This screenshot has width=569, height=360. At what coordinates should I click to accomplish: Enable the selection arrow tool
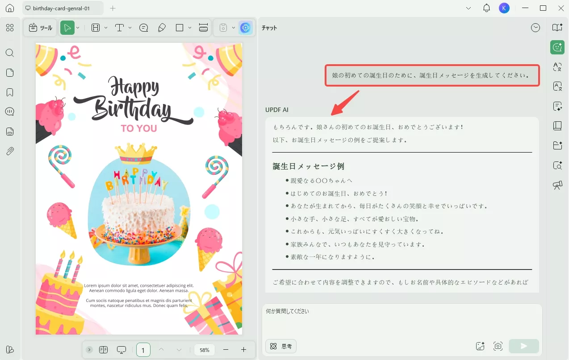pyautogui.click(x=67, y=27)
